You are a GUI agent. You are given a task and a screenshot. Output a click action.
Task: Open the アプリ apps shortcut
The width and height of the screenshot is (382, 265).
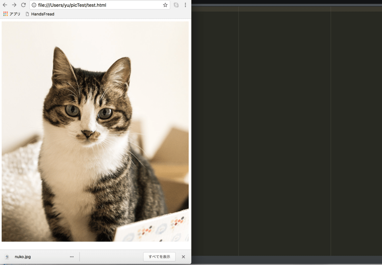[12, 14]
